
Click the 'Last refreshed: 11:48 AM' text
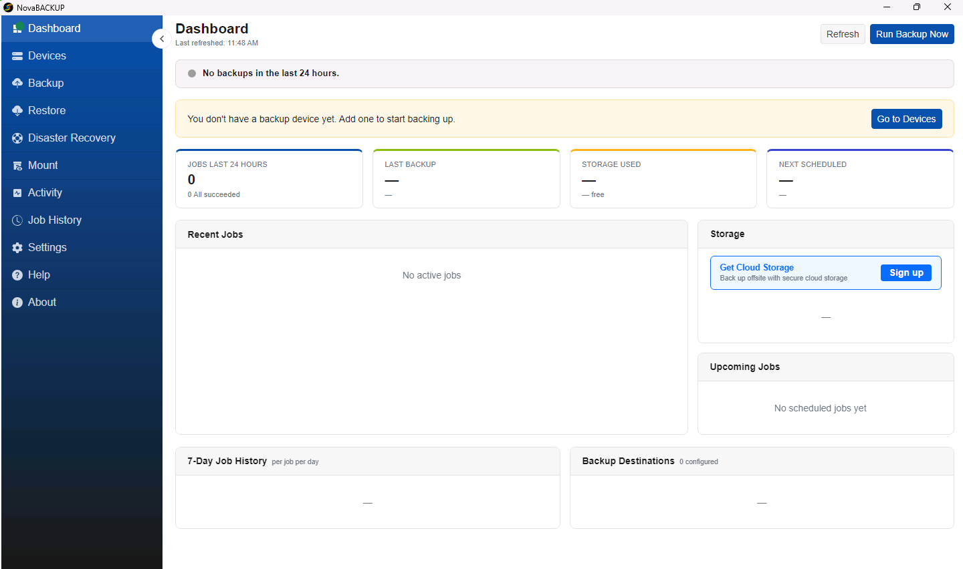click(x=217, y=43)
